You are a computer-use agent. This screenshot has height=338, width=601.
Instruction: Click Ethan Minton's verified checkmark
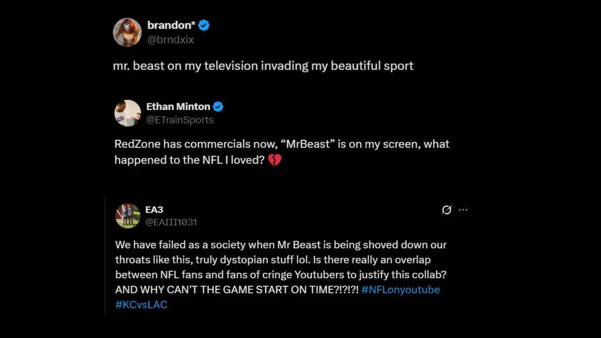(x=218, y=107)
